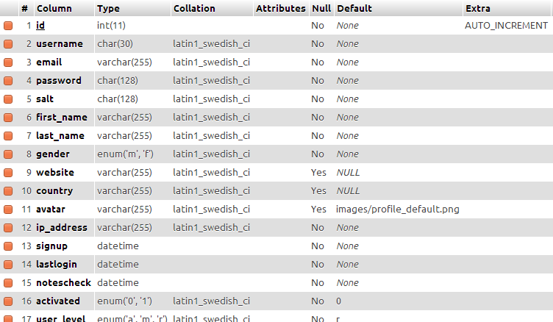Screen dimensions: 553x322
Task: Click the Default column header
Action: pyautogui.click(x=354, y=9)
